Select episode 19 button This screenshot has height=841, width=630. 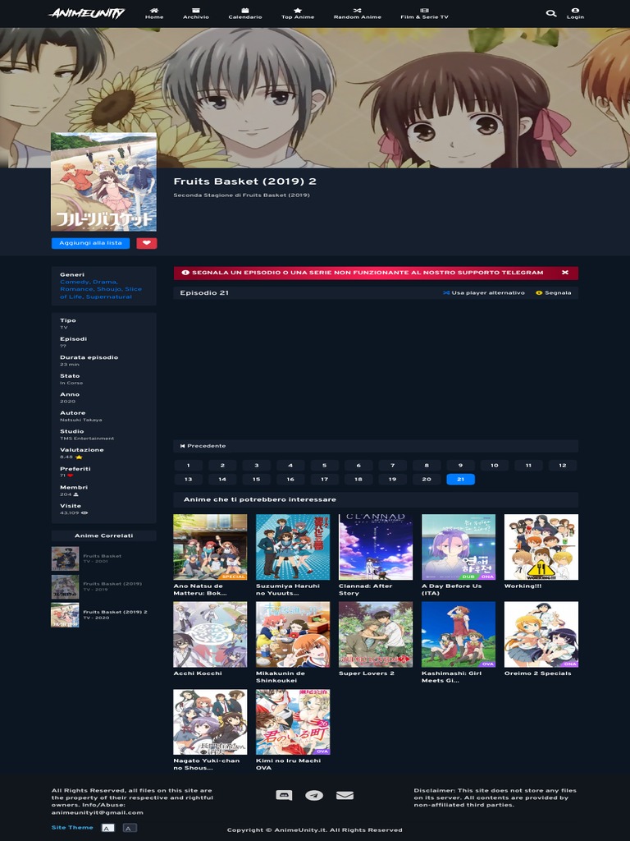(393, 479)
